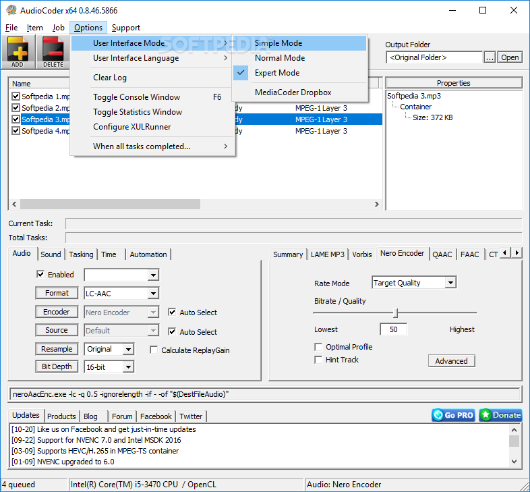The width and height of the screenshot is (530, 492).
Task: Click the browse (...) output folder button
Action: (x=490, y=57)
